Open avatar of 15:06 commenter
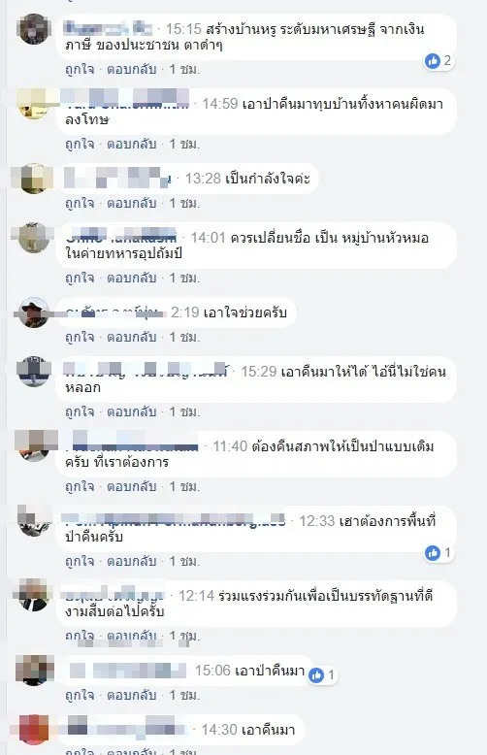Viewport: 487px width, 755px height. 34,670
